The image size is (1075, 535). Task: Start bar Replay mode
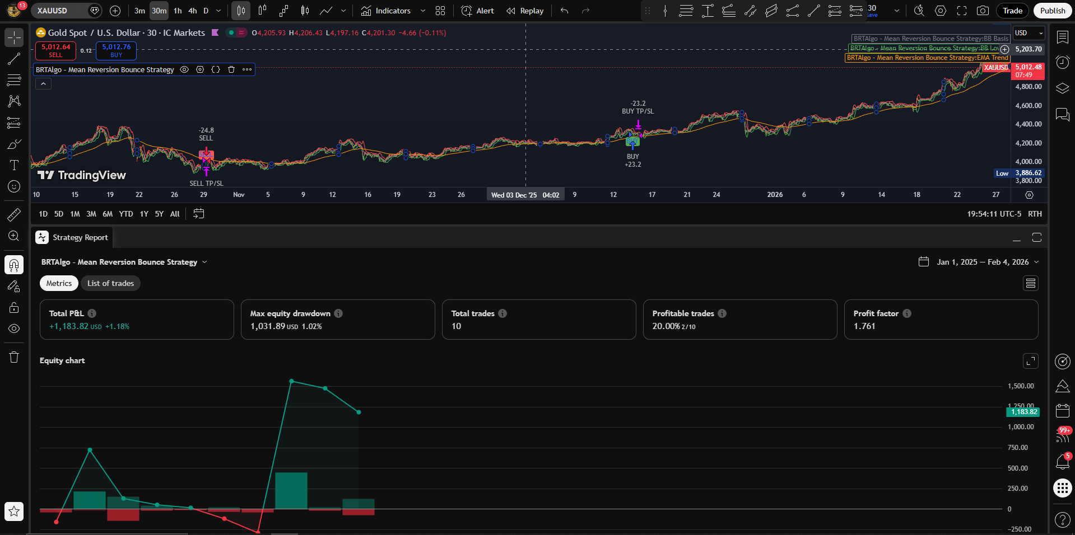(525, 11)
